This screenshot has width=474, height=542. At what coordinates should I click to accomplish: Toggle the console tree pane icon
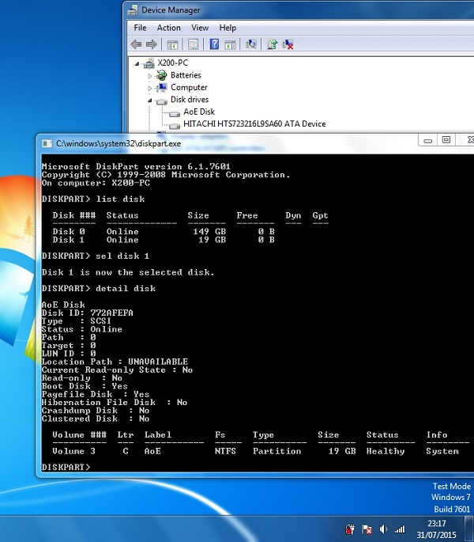[x=172, y=44]
